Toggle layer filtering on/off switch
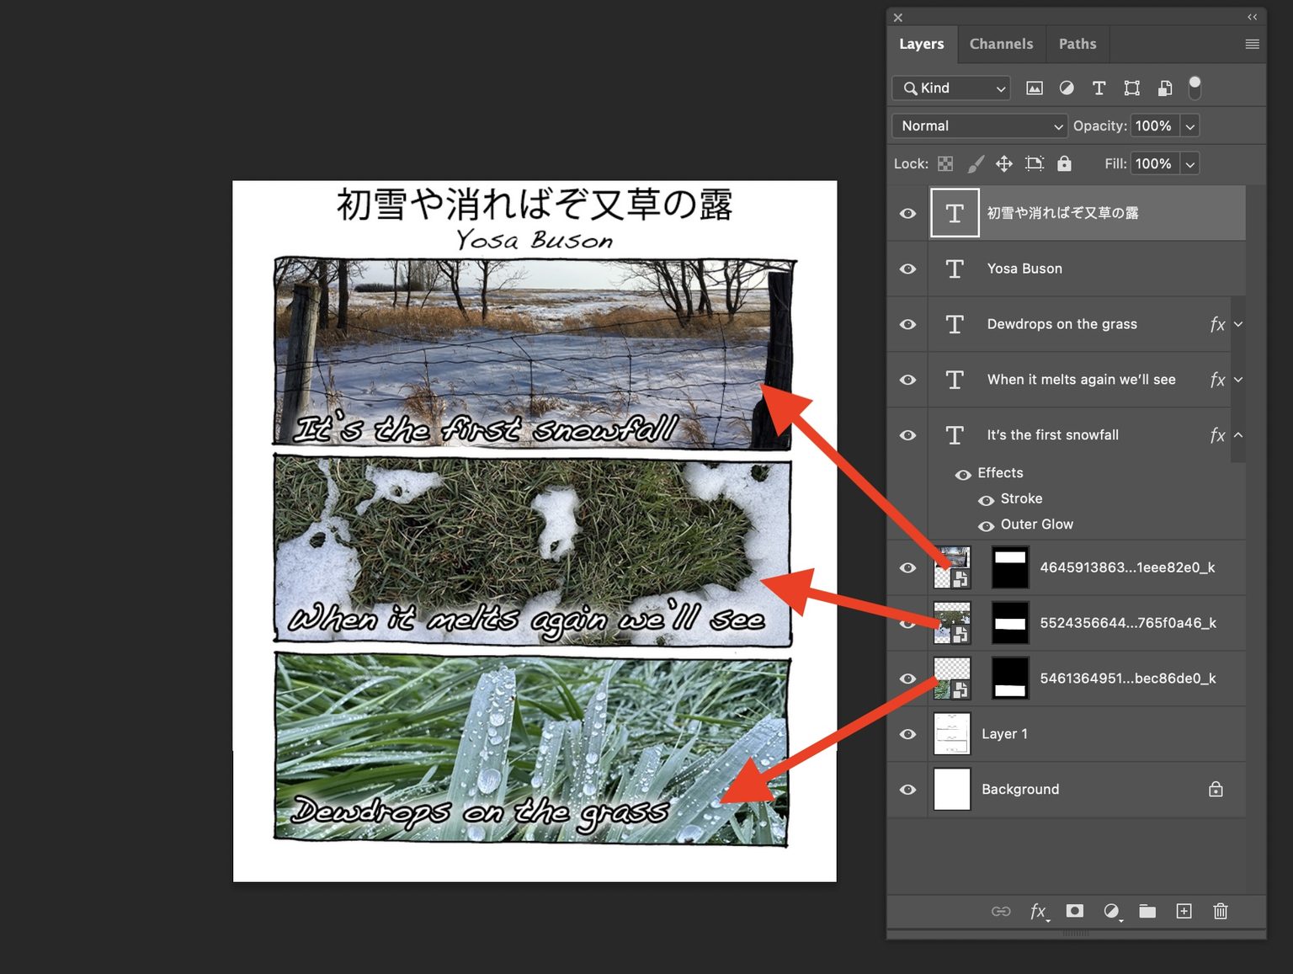 pyautogui.click(x=1195, y=87)
